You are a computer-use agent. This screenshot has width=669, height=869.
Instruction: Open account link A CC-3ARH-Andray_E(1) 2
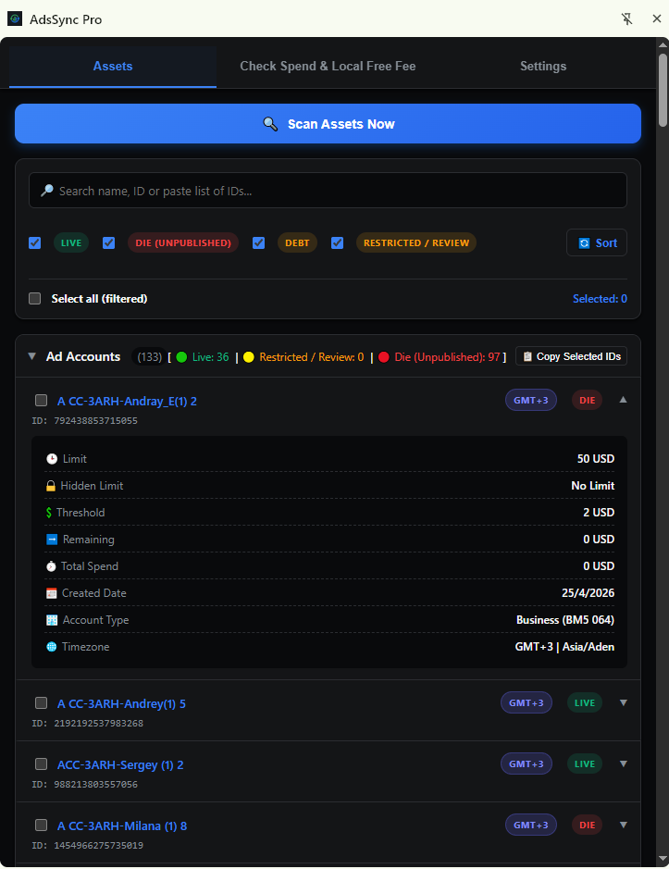tap(127, 402)
